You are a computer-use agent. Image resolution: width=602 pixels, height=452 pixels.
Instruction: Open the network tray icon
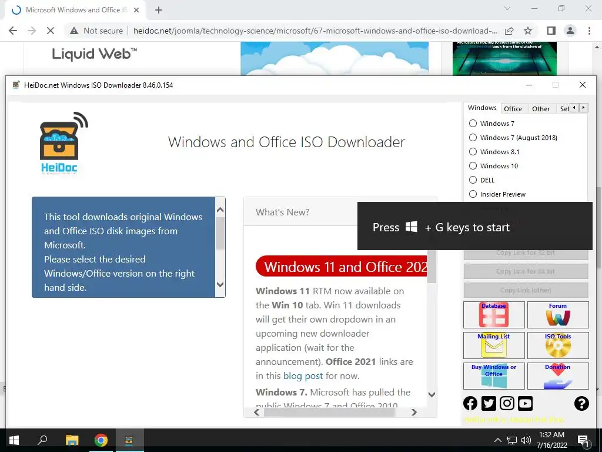pyautogui.click(x=512, y=440)
